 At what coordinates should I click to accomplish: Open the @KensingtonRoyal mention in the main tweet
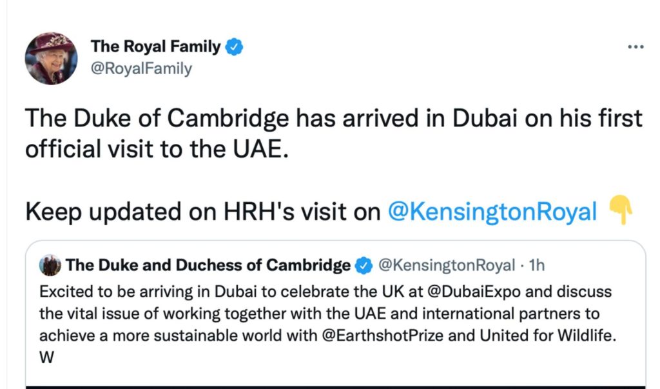(x=492, y=212)
